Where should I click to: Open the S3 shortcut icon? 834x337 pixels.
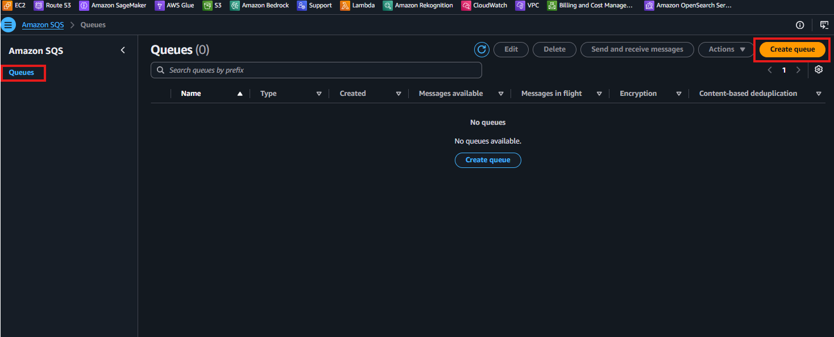208,6
